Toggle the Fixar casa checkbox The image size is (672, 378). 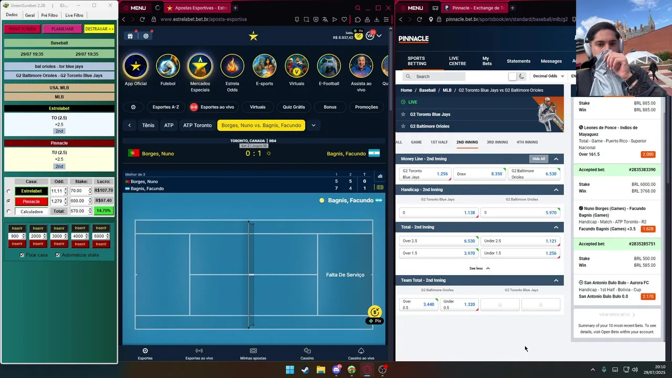pos(22,255)
